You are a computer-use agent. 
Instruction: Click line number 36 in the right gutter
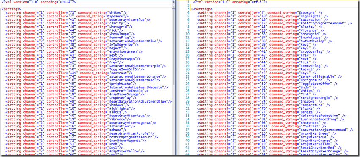point(187,126)
